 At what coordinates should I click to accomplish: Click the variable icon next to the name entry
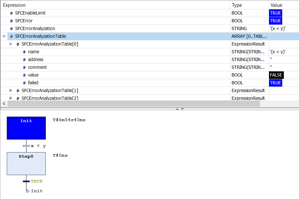click(x=24, y=52)
